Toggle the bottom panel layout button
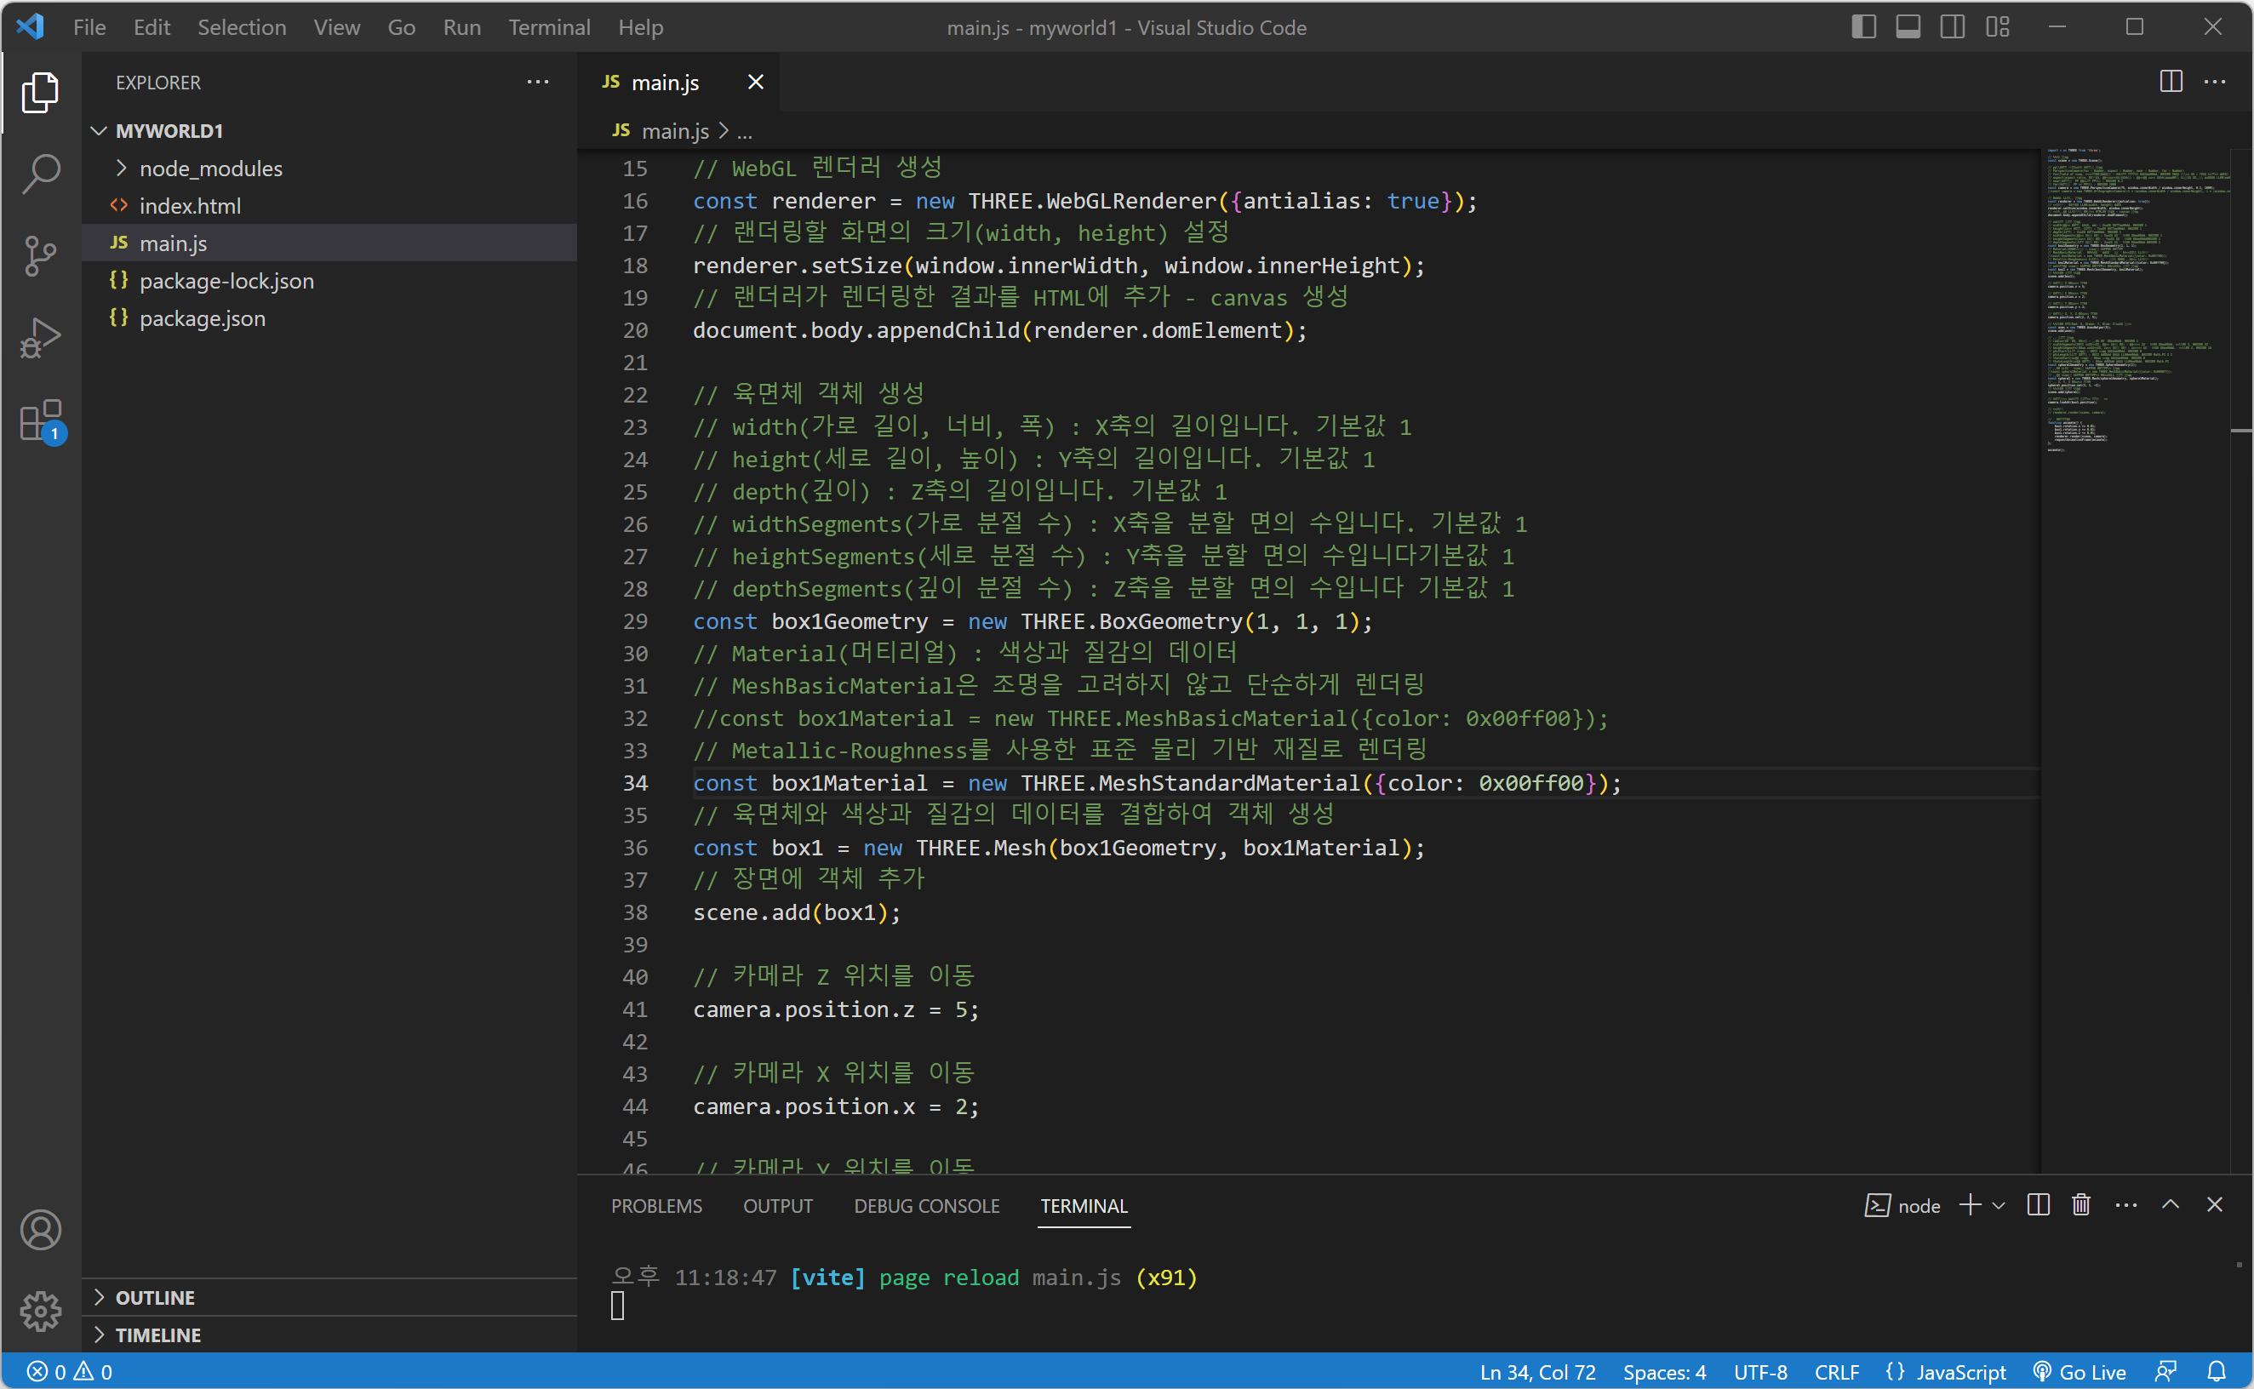This screenshot has height=1389, width=2254. point(1908,26)
